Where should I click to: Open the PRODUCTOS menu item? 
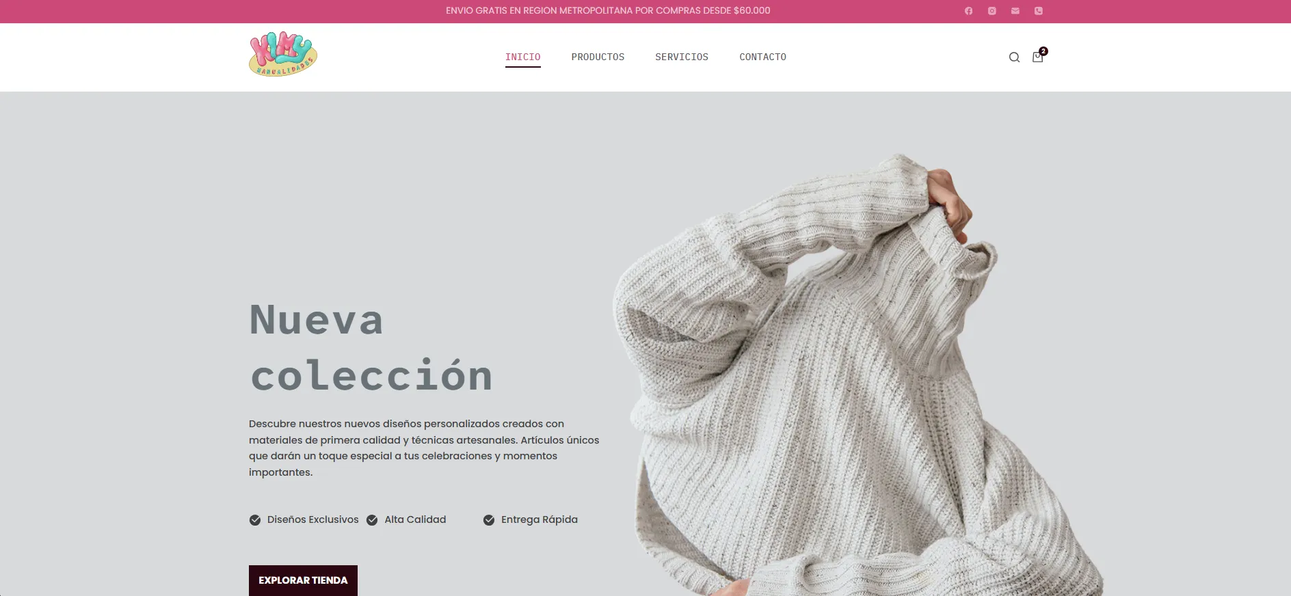[x=598, y=57]
